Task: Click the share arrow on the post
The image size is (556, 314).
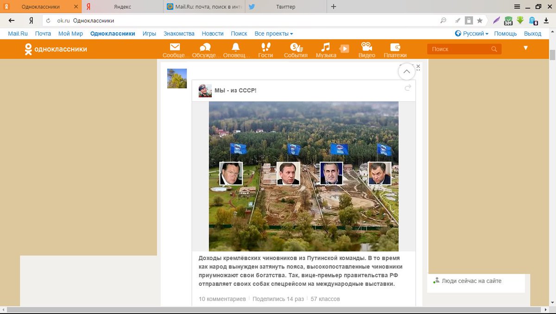Action: (408, 88)
